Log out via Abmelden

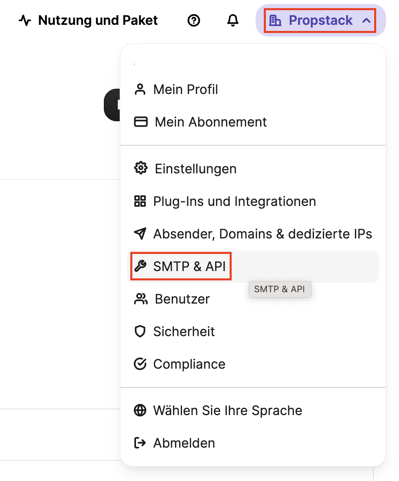click(x=184, y=443)
